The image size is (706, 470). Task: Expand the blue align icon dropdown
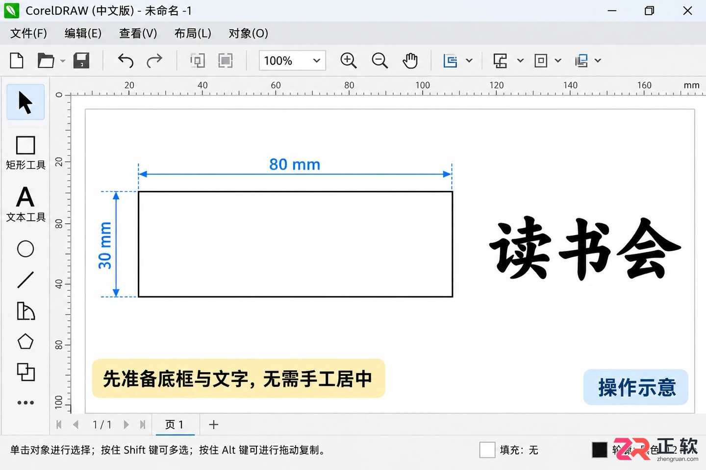[469, 61]
